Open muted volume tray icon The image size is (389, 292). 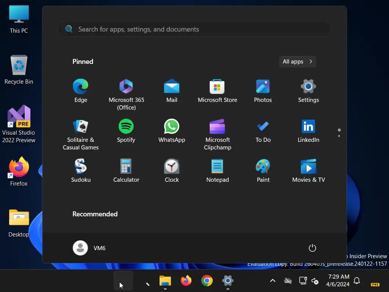315,281
